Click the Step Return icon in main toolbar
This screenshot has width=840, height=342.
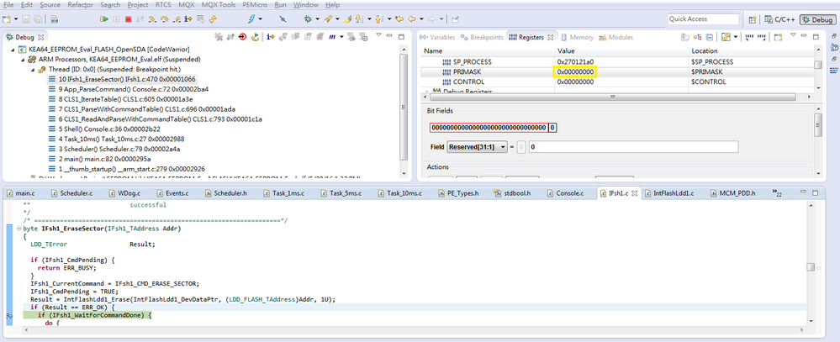point(177,19)
